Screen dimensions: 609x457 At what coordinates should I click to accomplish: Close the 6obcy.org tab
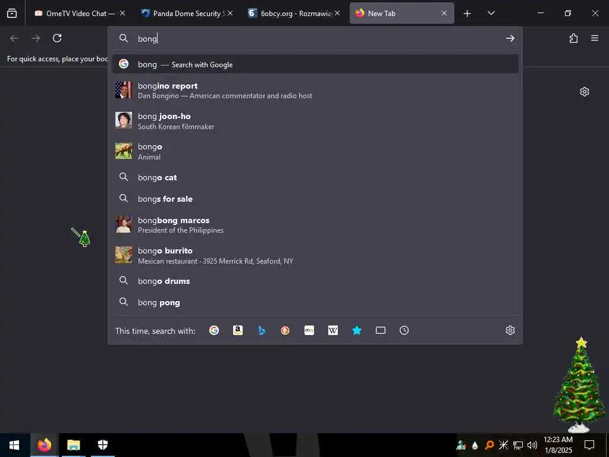click(337, 13)
